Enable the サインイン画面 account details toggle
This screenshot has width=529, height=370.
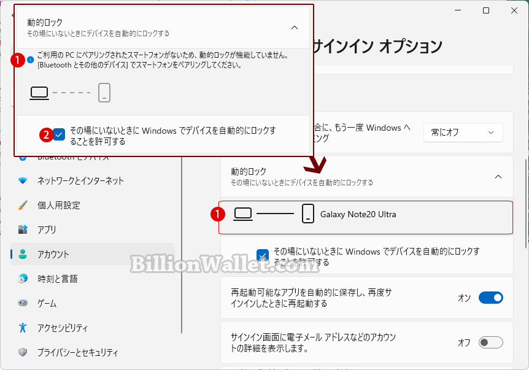tap(490, 342)
